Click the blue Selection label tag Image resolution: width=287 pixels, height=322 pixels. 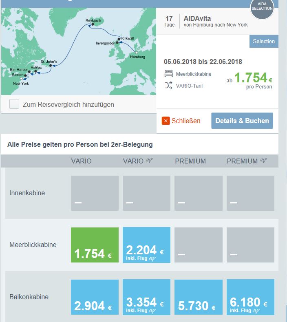coord(264,41)
